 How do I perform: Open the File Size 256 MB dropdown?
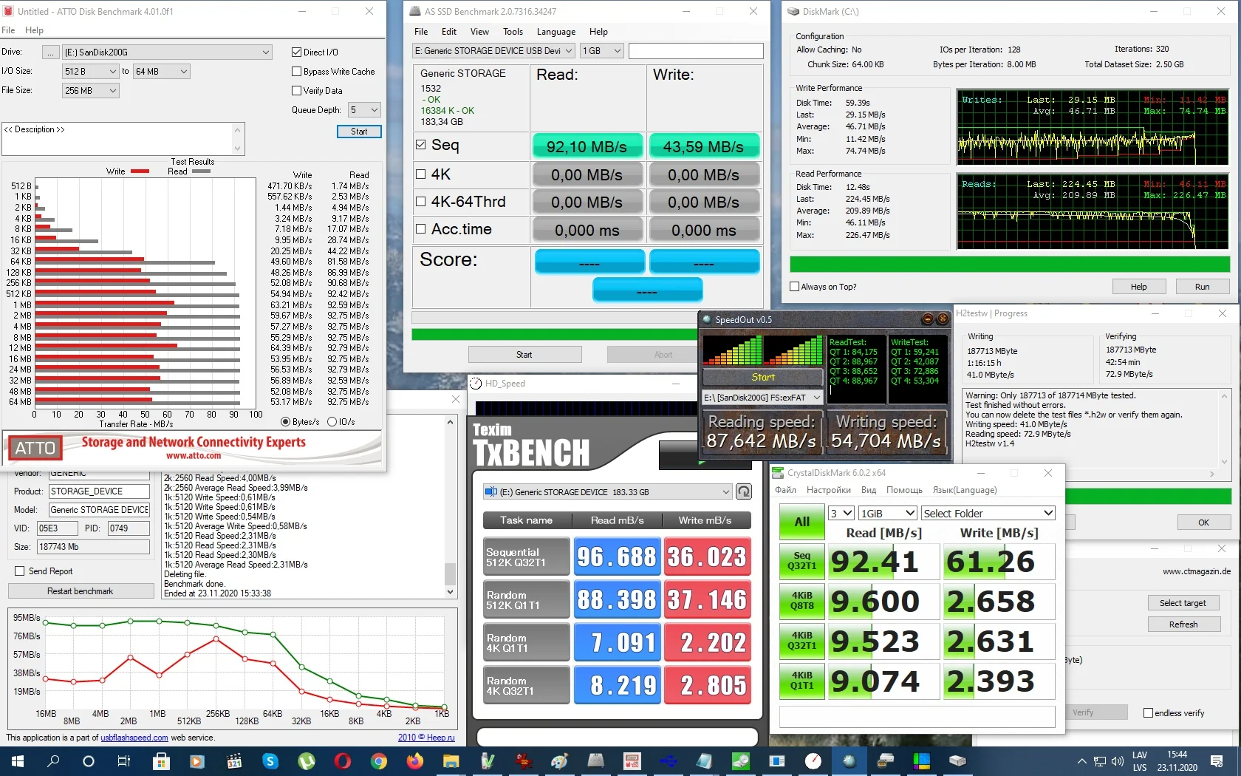point(90,91)
